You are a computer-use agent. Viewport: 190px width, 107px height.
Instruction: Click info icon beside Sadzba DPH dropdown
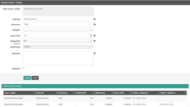point(95,41)
